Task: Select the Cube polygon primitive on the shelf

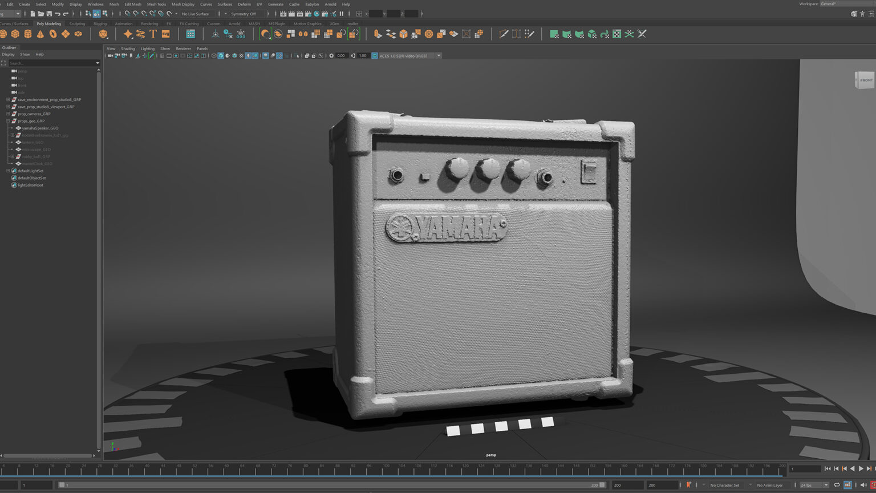Action: pos(15,34)
